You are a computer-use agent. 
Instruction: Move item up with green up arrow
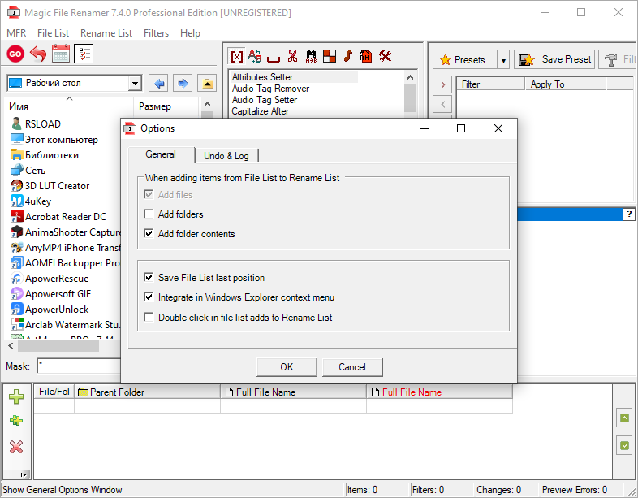[x=624, y=418]
